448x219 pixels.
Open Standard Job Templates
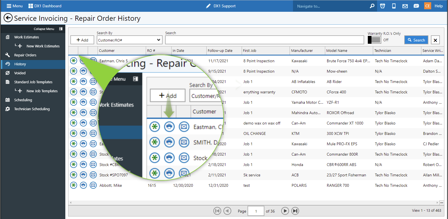(x=33, y=82)
